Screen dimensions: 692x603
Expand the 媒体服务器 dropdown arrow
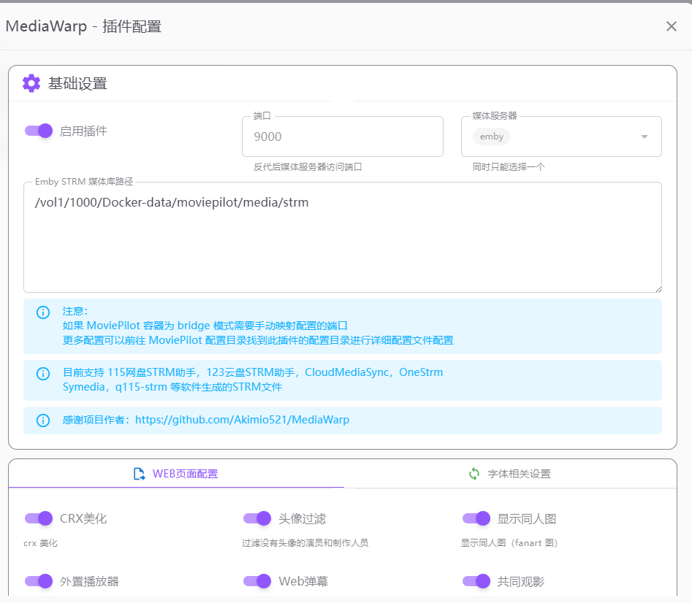pos(645,137)
